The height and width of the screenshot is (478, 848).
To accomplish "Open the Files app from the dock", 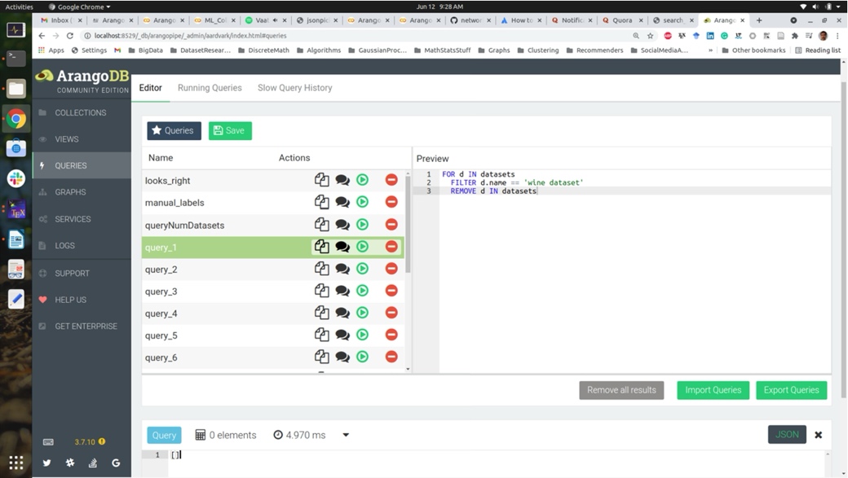I will coord(15,88).
